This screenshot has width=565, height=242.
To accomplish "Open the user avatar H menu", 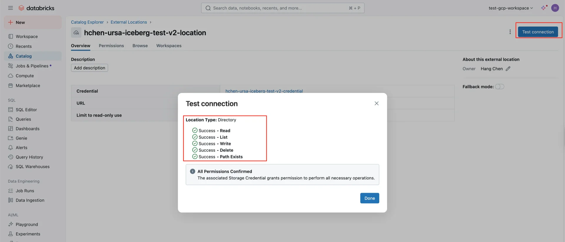I will (555, 8).
